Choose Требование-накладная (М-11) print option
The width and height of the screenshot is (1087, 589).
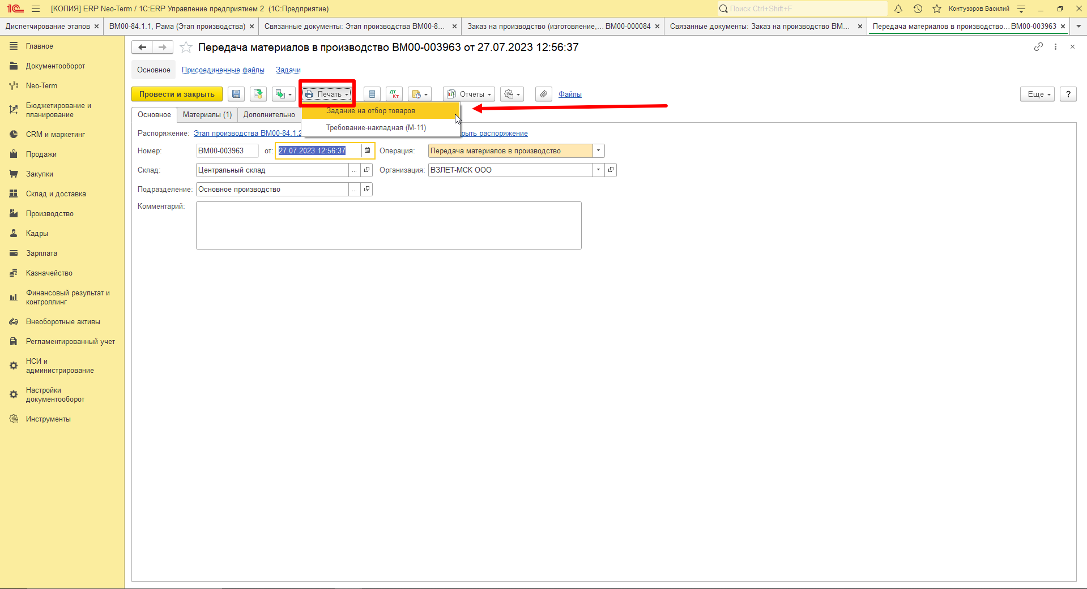(x=381, y=128)
